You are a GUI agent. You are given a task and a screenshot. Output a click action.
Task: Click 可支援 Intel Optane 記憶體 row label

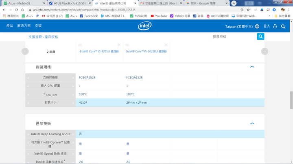coord(50,144)
